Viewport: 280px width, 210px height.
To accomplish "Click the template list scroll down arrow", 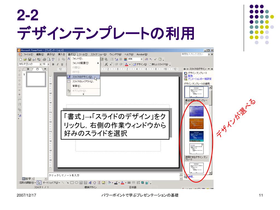I will (x=210, y=173).
